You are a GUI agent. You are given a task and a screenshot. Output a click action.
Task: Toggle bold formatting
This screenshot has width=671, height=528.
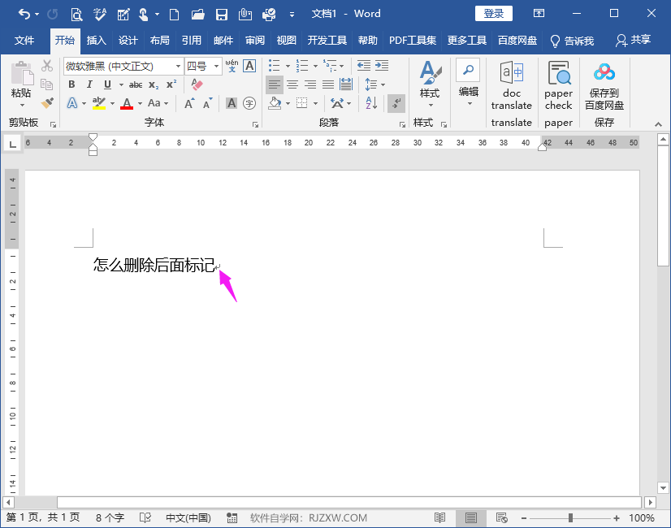(71, 84)
